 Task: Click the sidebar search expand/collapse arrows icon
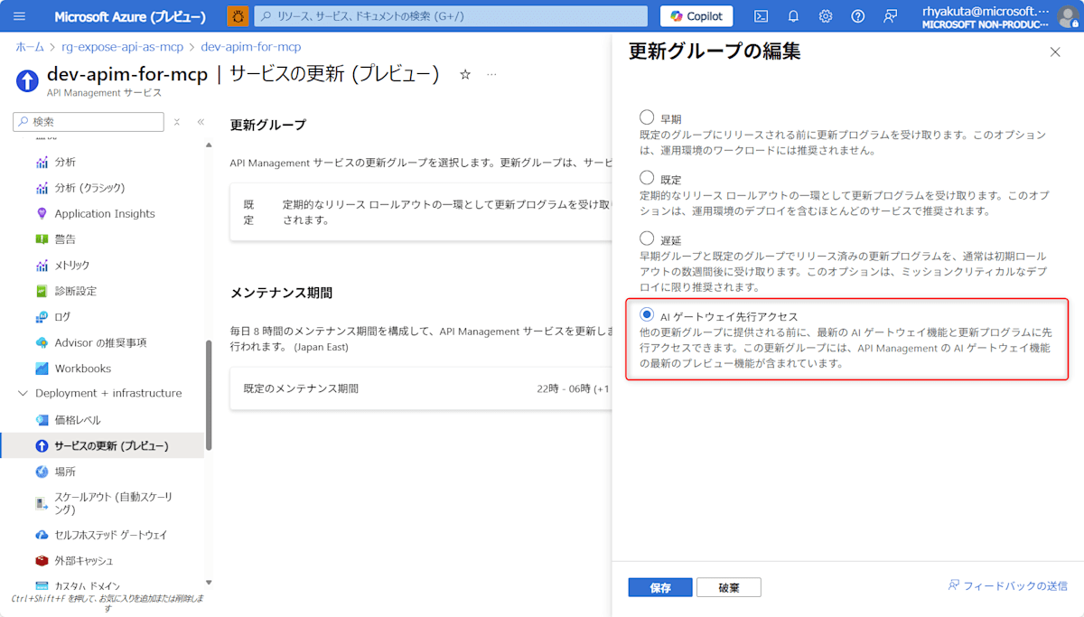click(x=177, y=122)
